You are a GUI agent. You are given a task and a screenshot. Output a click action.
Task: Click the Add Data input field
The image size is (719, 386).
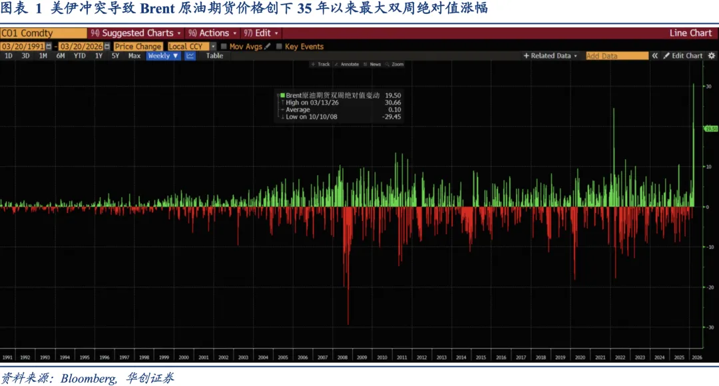(616, 56)
